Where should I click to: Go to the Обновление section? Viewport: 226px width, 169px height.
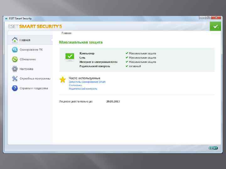point(30,59)
